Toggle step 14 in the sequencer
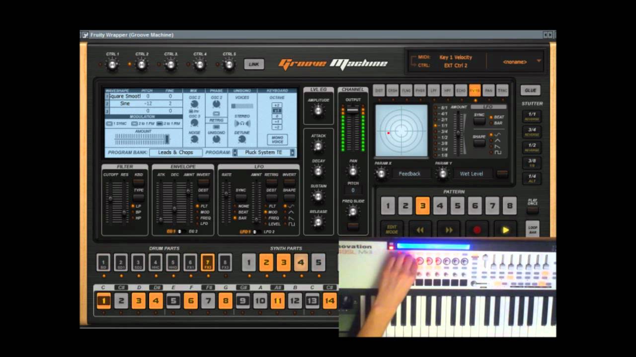Image resolution: width=636 pixels, height=357 pixels. [x=329, y=300]
